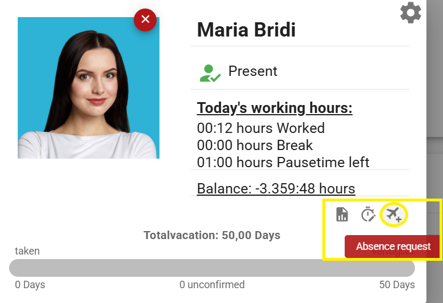Click the vacation days progress bar

coord(211,268)
